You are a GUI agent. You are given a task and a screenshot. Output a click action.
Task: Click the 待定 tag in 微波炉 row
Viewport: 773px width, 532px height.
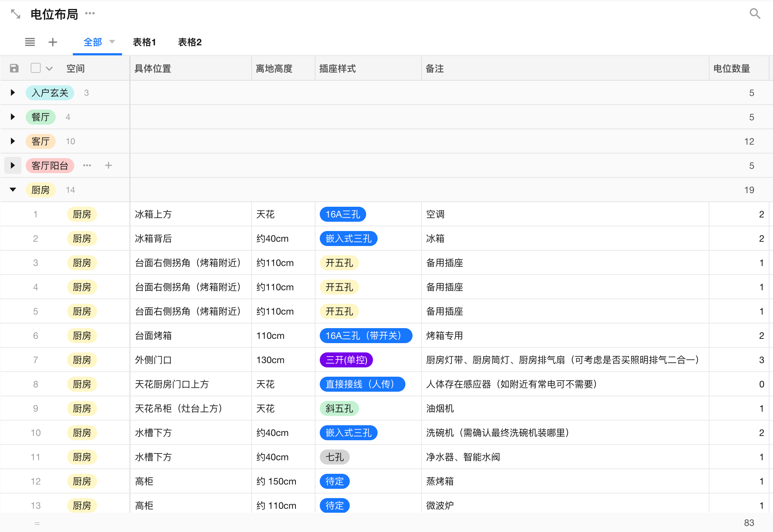point(334,506)
